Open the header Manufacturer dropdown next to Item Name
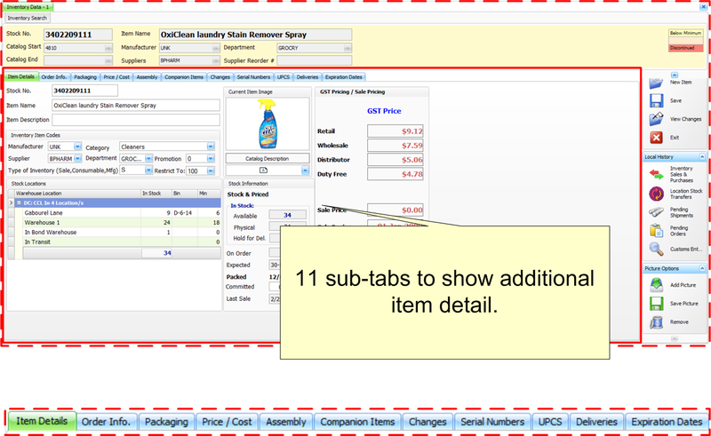Screen dimensions: 711x436 click(216, 48)
